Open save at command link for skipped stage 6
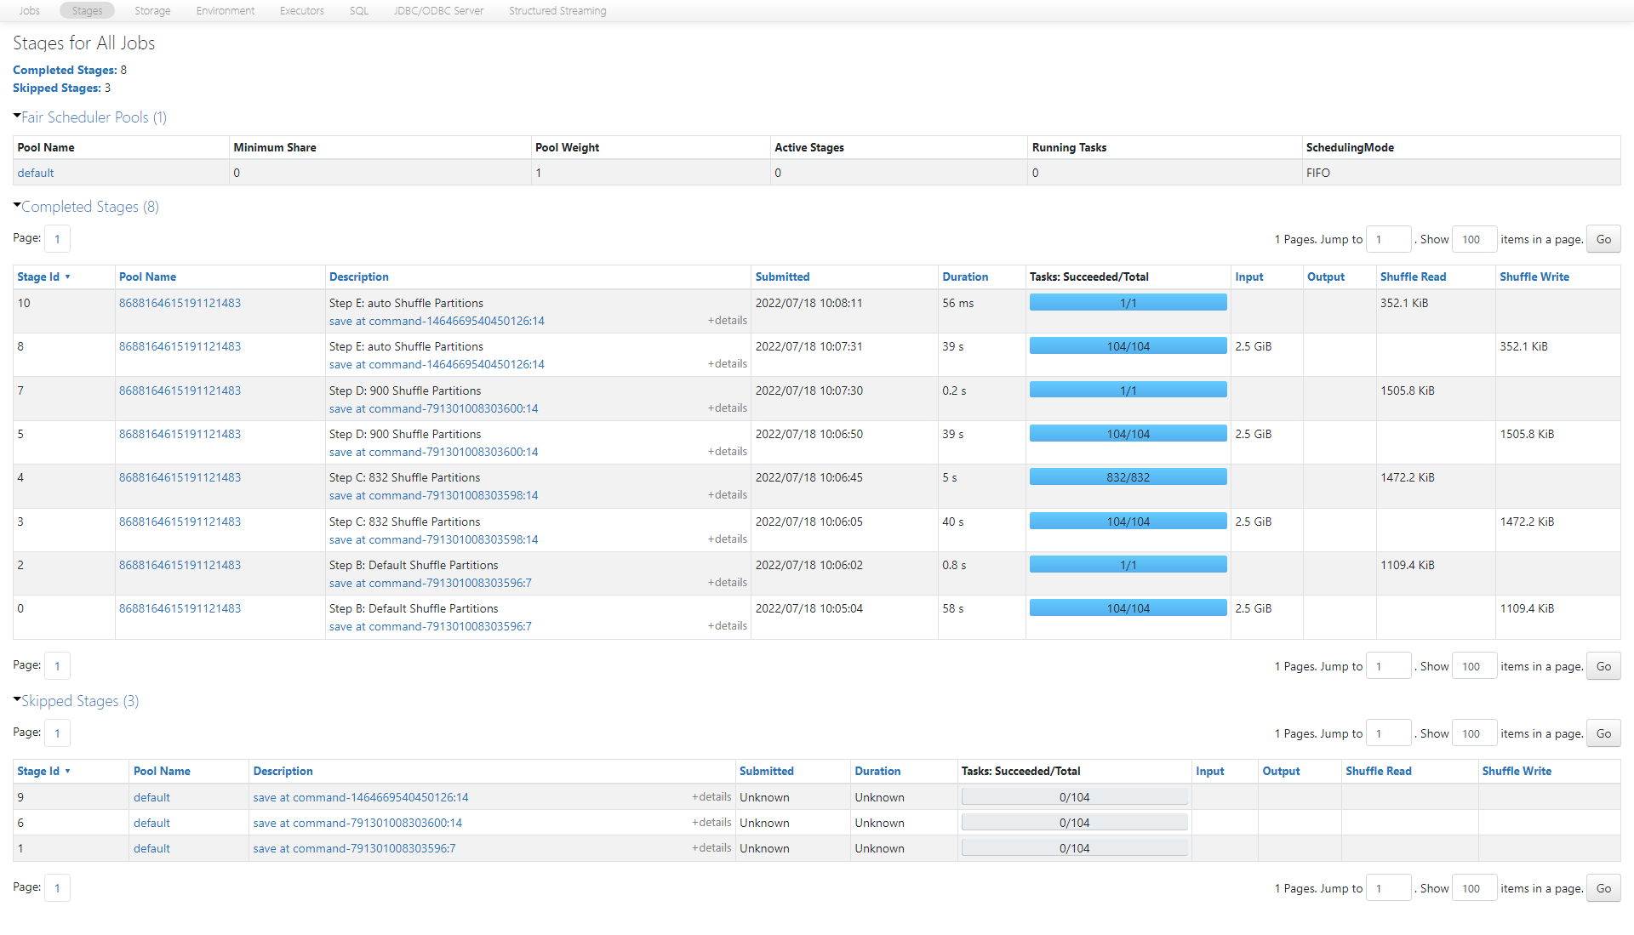 point(357,823)
